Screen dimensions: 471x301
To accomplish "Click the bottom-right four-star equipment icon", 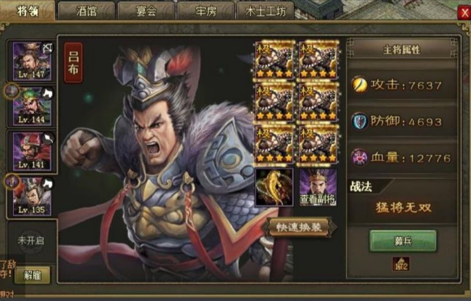I will (x=319, y=145).
